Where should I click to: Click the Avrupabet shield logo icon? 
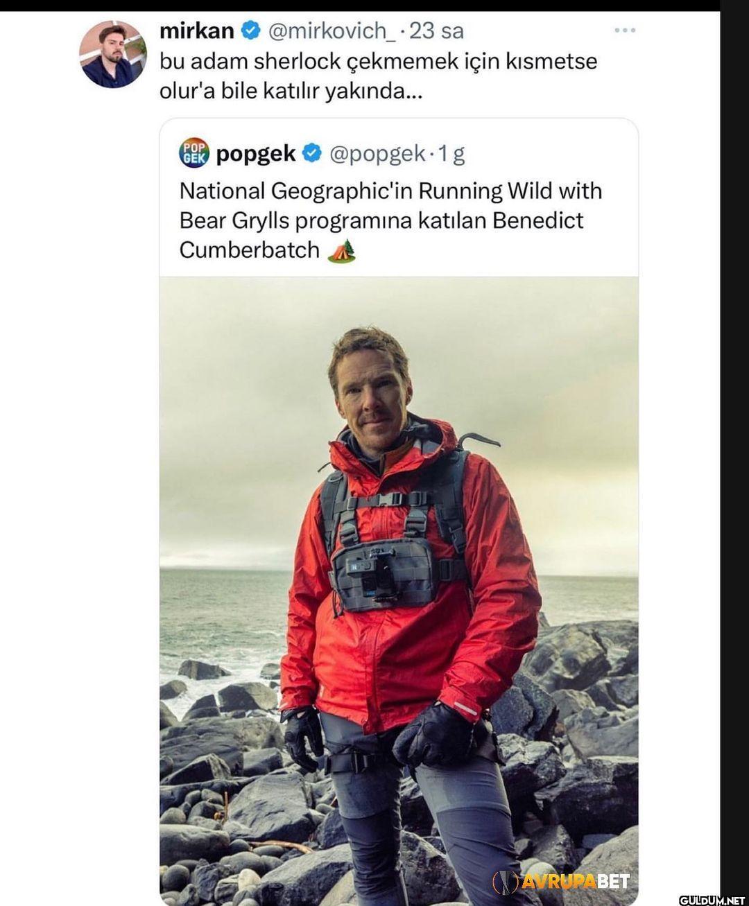(506, 881)
